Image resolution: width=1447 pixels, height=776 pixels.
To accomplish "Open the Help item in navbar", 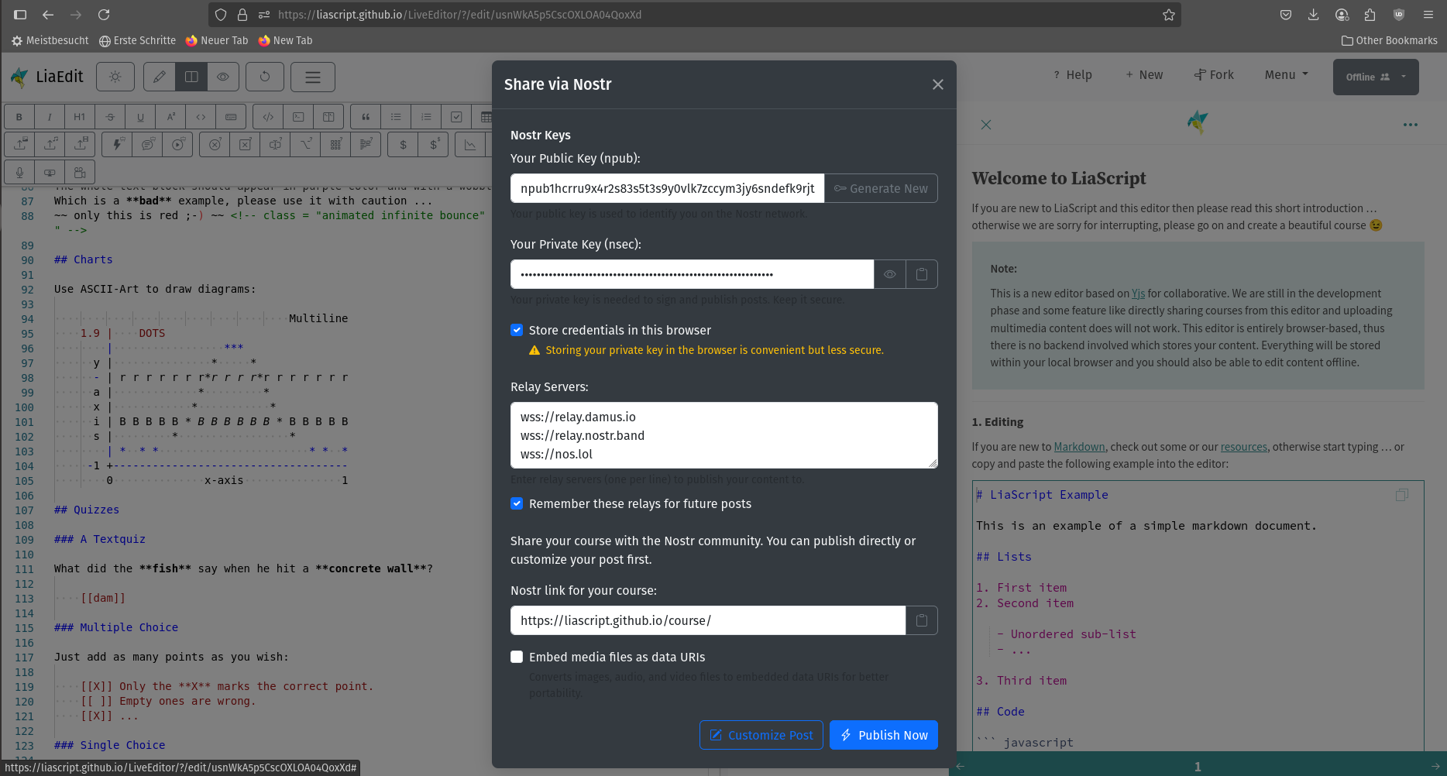I will coord(1073,75).
